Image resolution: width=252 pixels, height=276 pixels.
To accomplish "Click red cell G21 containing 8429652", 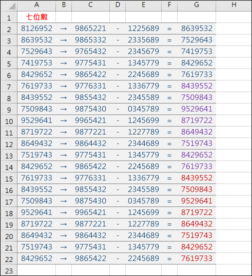I will (197, 247).
